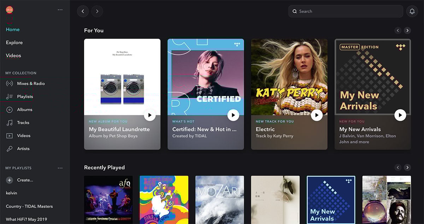Open Artists in My Collection
The image size is (424, 224).
pyautogui.click(x=23, y=149)
